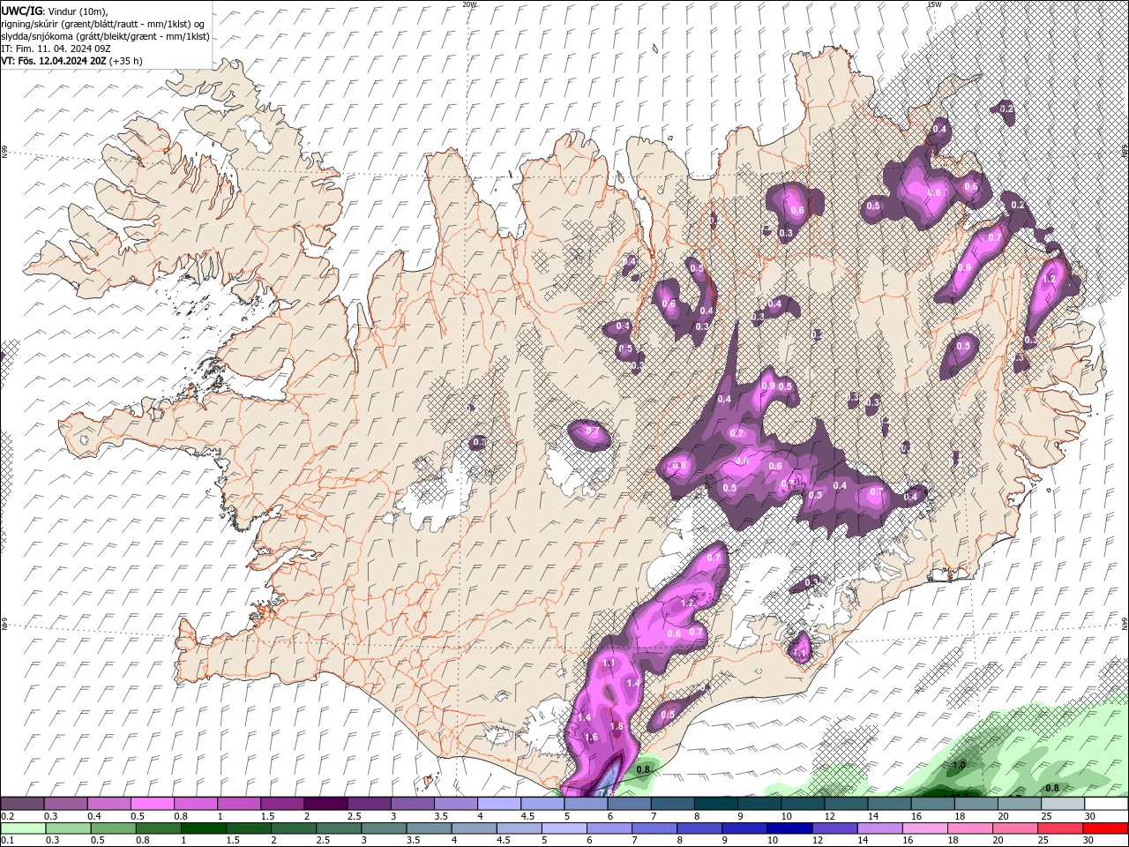Click the '15W' longitude label on top edge
The width and height of the screenshot is (1129, 847).
(x=934, y=4)
